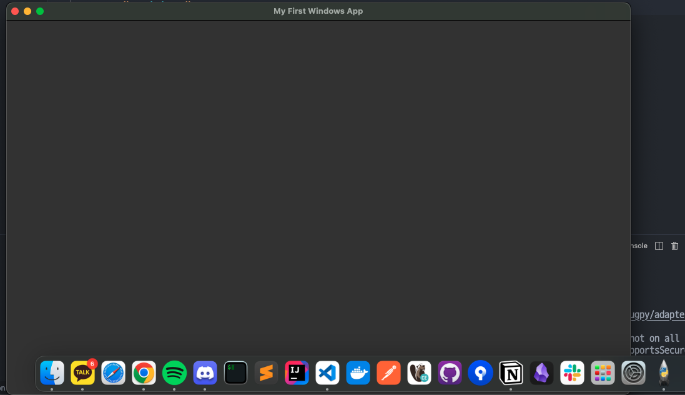Screen dimensions: 685x395
Task: Open DBeaver CE from the dock
Action: pyautogui.click(x=419, y=372)
